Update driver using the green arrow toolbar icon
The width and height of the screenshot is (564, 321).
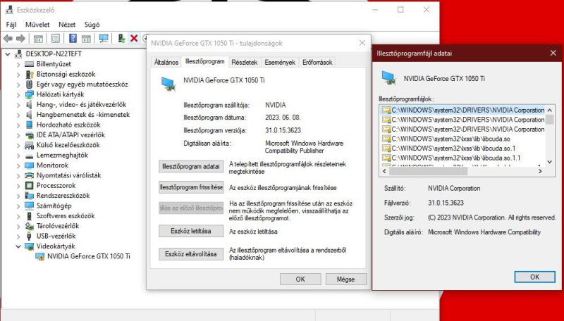121,39
